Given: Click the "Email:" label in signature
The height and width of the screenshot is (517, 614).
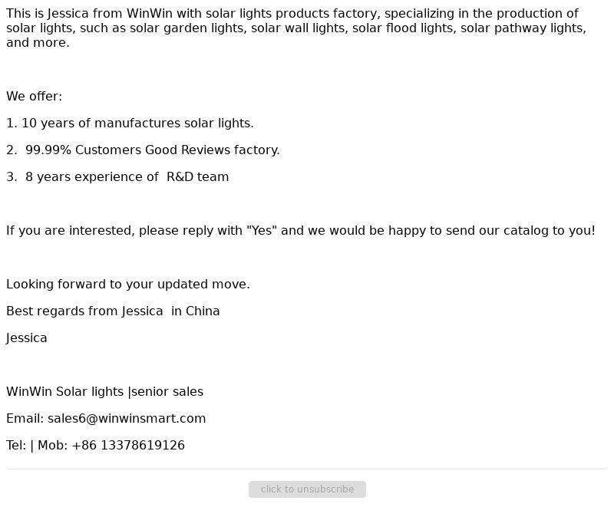Looking at the screenshot, I should pos(25,418).
